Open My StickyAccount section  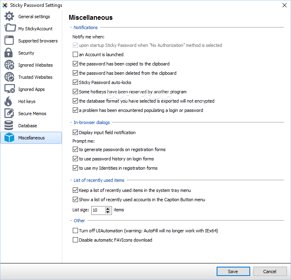35,29
